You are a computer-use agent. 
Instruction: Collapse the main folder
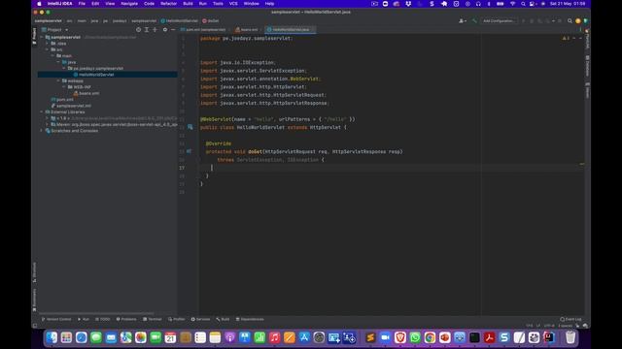pyautogui.click(x=53, y=56)
